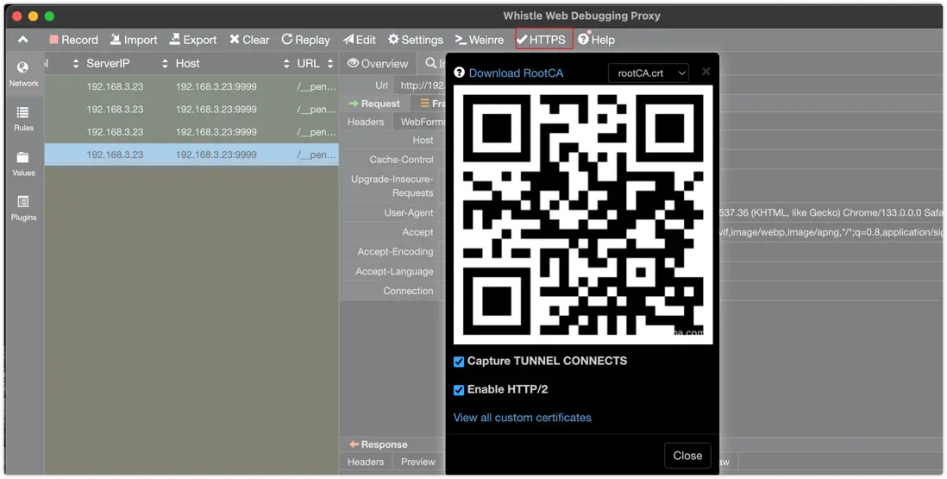This screenshot has height=479, width=947.
Task: Click the Url field in Overview
Action: [x=420, y=85]
